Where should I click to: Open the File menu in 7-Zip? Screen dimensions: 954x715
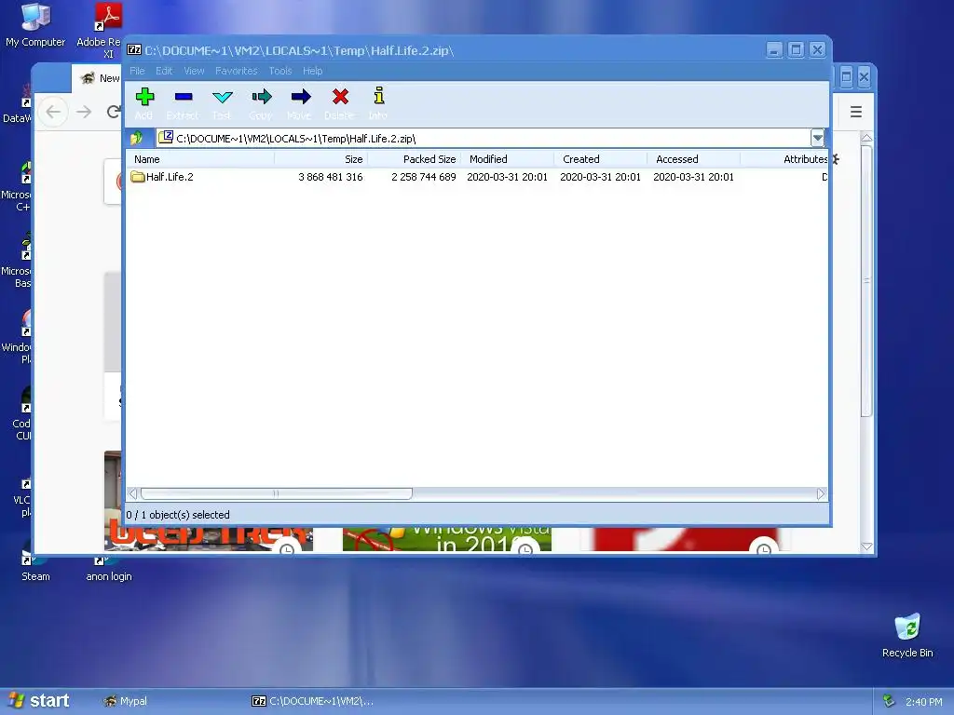click(137, 71)
